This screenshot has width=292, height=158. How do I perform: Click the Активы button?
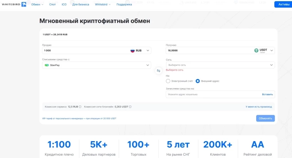tap(283, 5)
